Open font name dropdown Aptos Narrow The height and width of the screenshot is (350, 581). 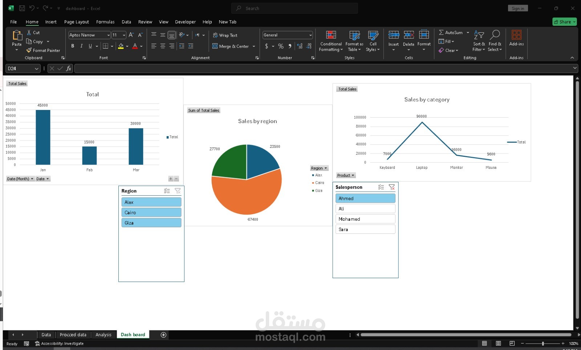[x=109, y=35]
